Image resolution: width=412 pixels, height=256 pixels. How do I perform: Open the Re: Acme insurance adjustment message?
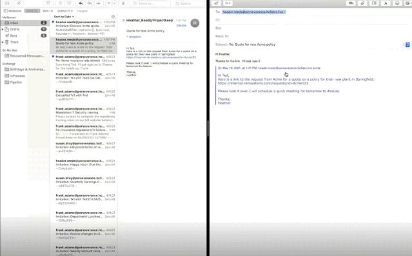pyautogui.click(x=84, y=63)
